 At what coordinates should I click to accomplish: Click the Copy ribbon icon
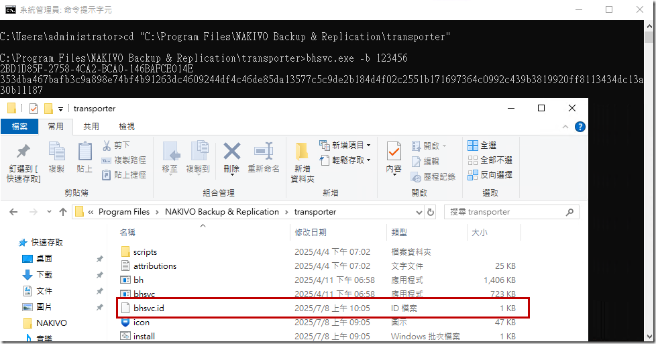[x=56, y=152]
